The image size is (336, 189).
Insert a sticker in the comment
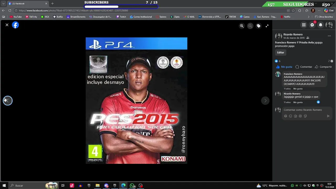(x=305, y=116)
